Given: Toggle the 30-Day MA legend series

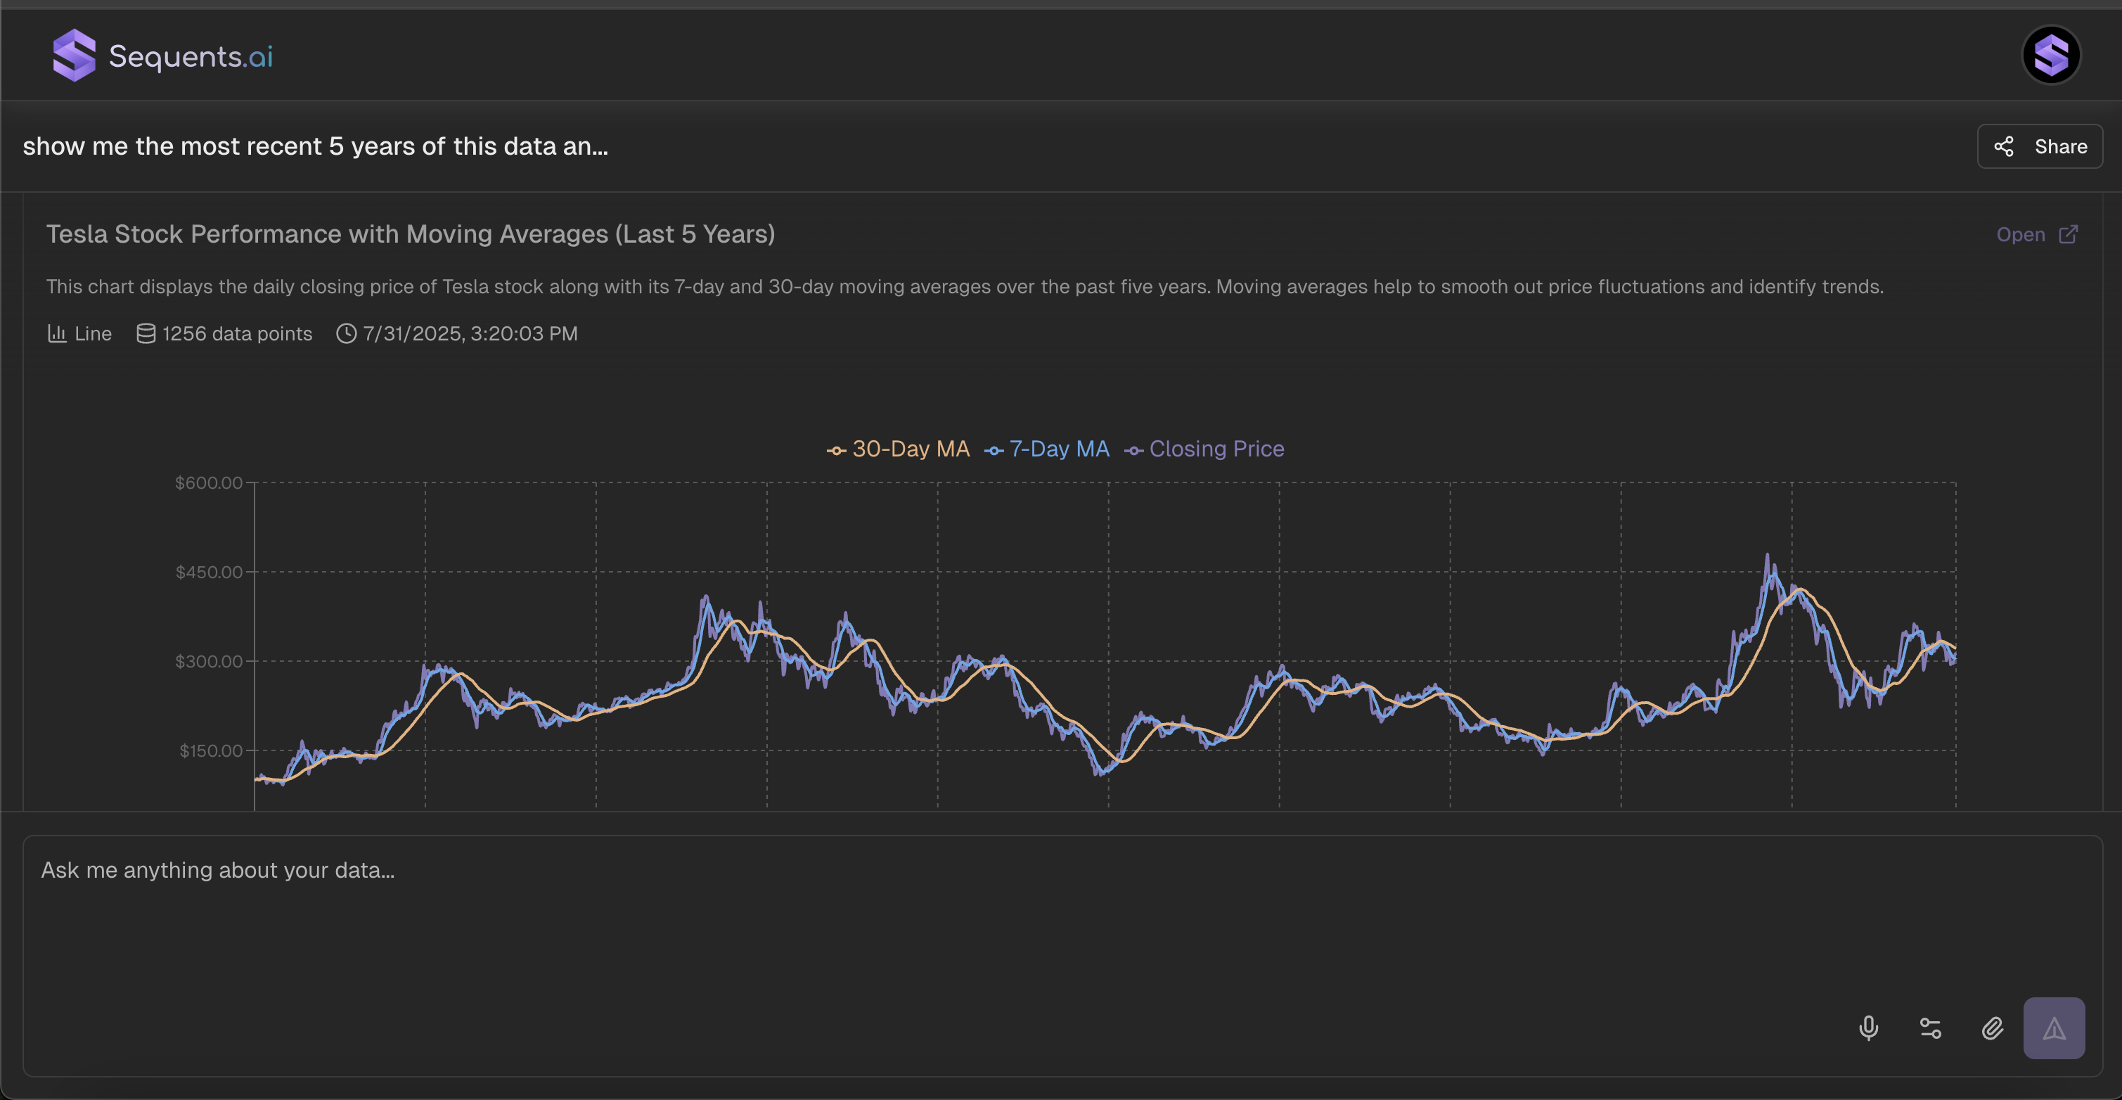Looking at the screenshot, I should tap(898, 449).
